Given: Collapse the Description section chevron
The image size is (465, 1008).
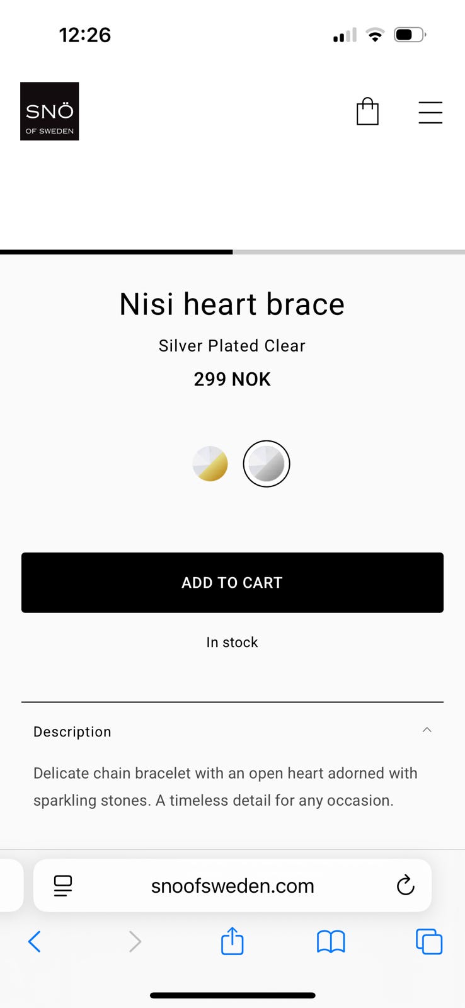Looking at the screenshot, I should pyautogui.click(x=427, y=730).
